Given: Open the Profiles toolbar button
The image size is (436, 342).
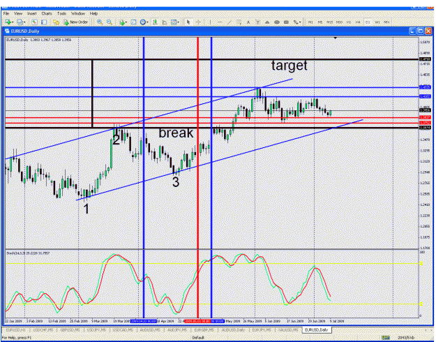Looking at the screenshot, I should click(19, 22).
